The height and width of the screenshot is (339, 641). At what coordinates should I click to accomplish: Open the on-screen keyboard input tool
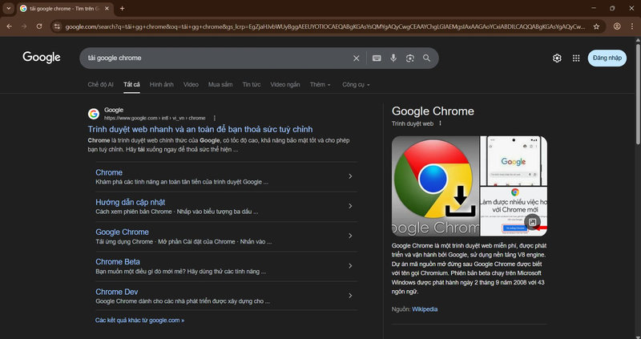[x=377, y=58]
